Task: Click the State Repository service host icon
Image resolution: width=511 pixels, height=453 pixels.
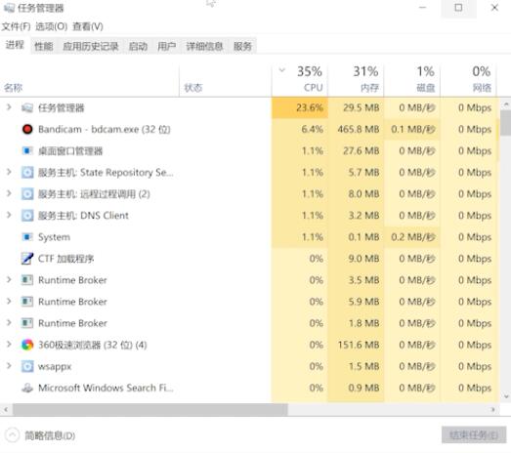Action: 27,172
